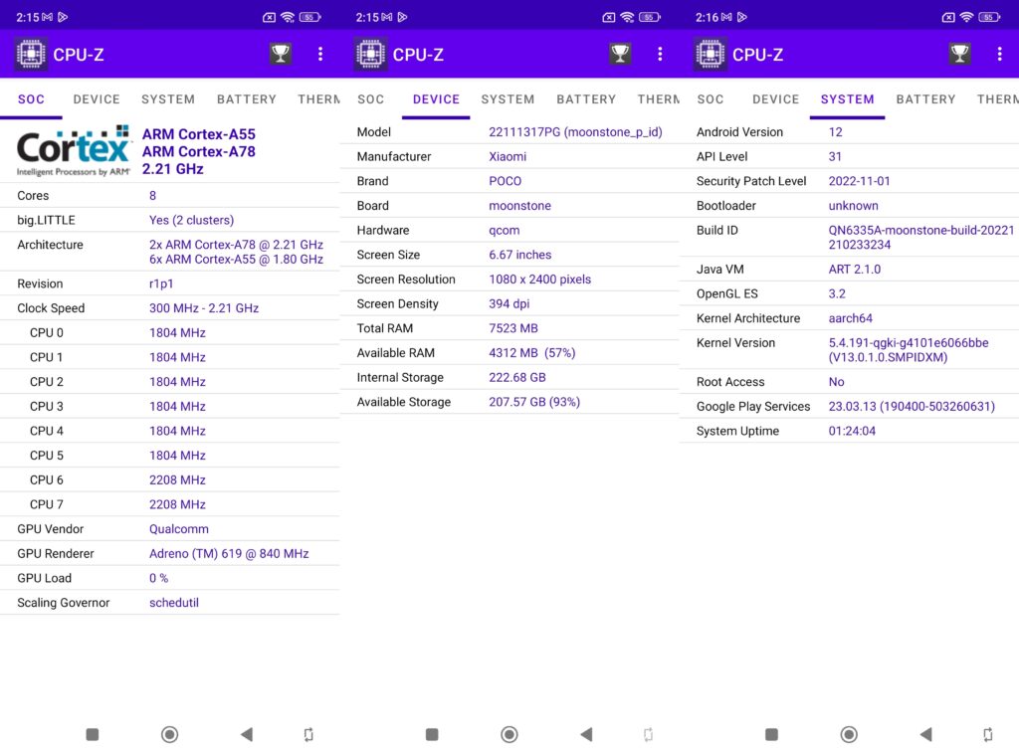Open the three-dot overflow menu in the left screen
The image size is (1019, 755).
coord(320,54)
